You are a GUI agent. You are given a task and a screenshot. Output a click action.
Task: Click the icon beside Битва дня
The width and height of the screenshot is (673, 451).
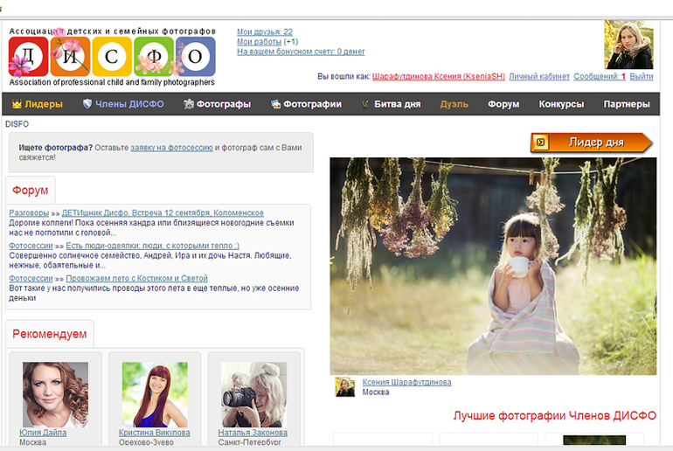coord(365,104)
